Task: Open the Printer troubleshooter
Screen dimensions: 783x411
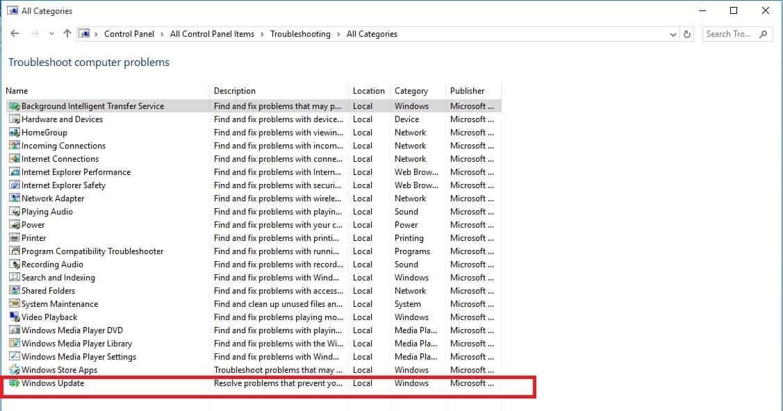Action: click(x=34, y=238)
